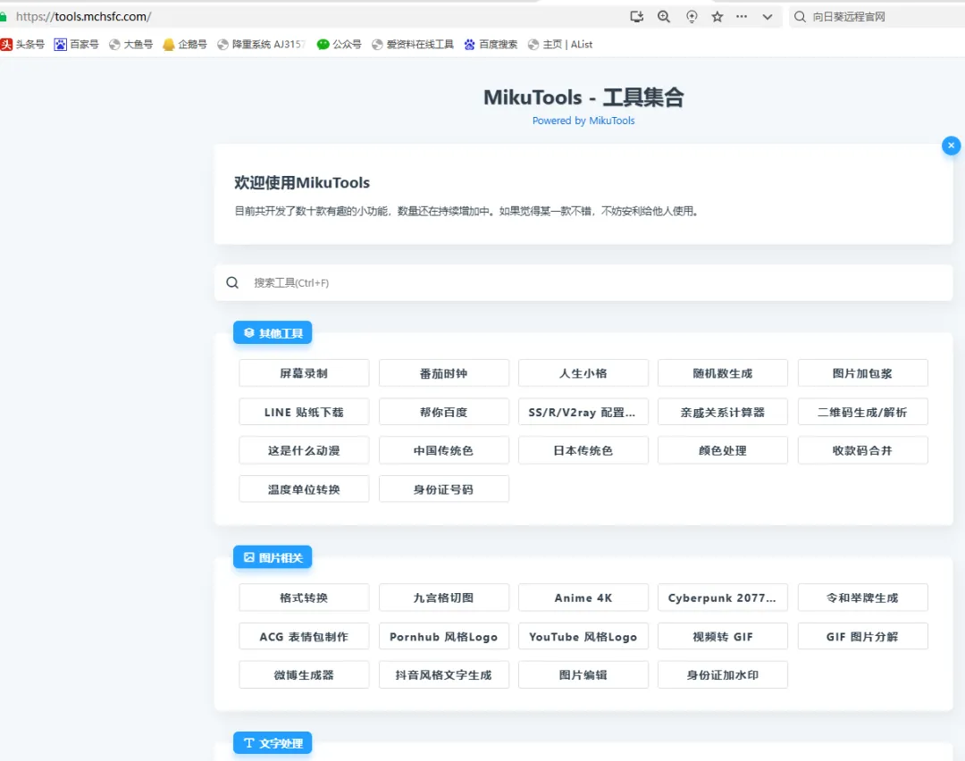Image resolution: width=965 pixels, height=761 pixels.
Task: Open the 公众号 bookmark
Action: pyautogui.click(x=340, y=45)
